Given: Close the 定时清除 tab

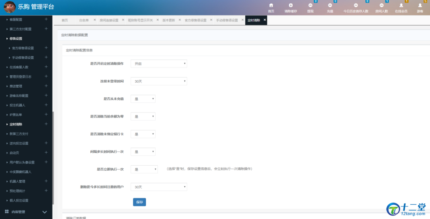Looking at the screenshot, I should (x=265, y=20).
